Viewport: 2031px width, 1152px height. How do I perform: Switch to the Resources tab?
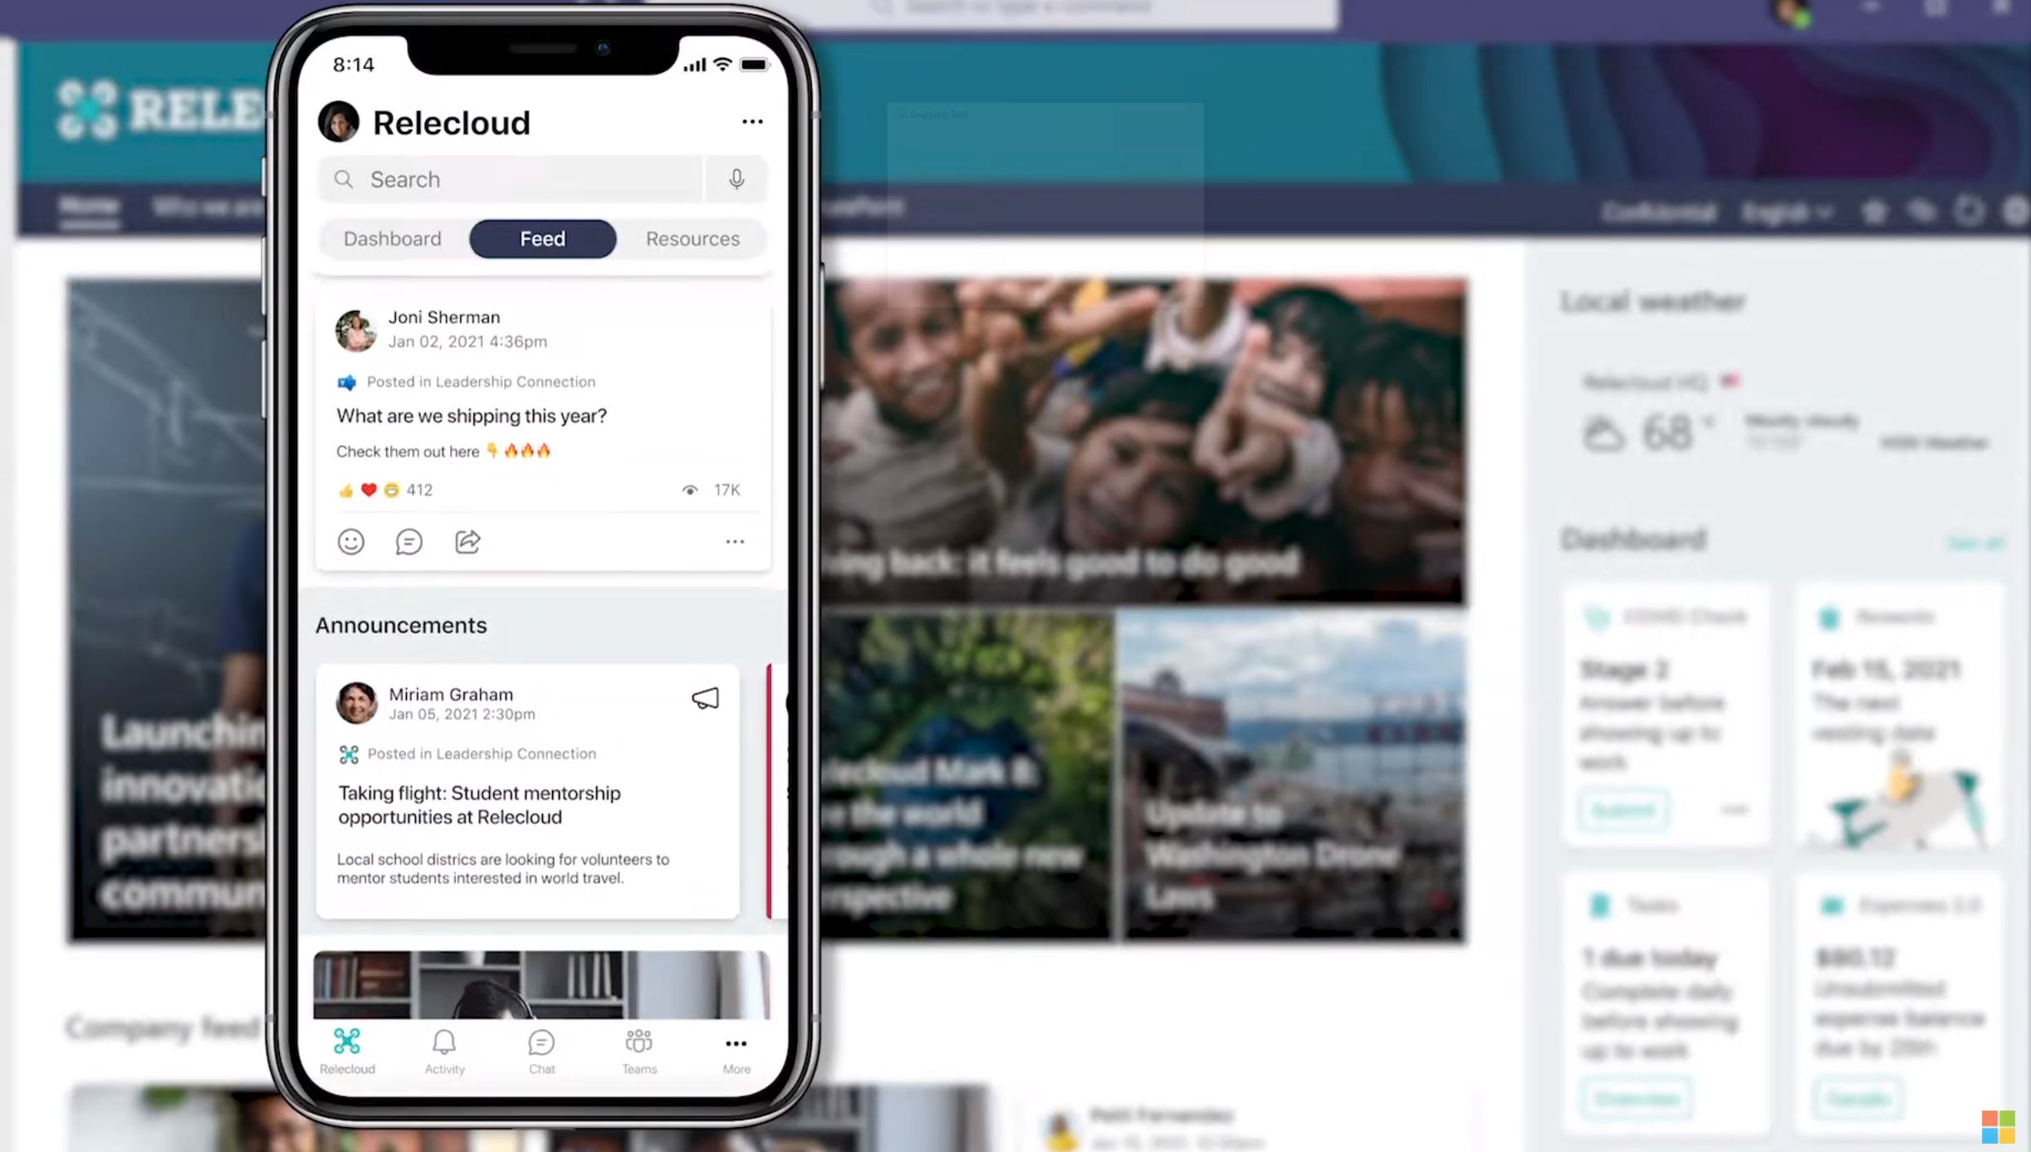pyautogui.click(x=693, y=237)
